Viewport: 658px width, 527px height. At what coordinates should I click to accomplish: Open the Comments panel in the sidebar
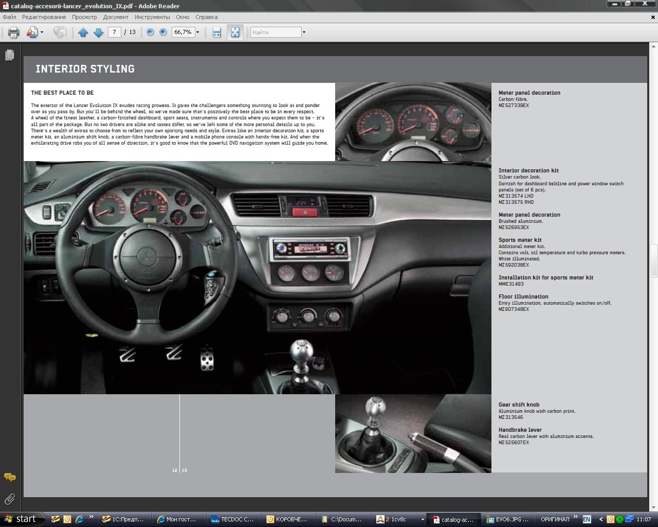10,478
